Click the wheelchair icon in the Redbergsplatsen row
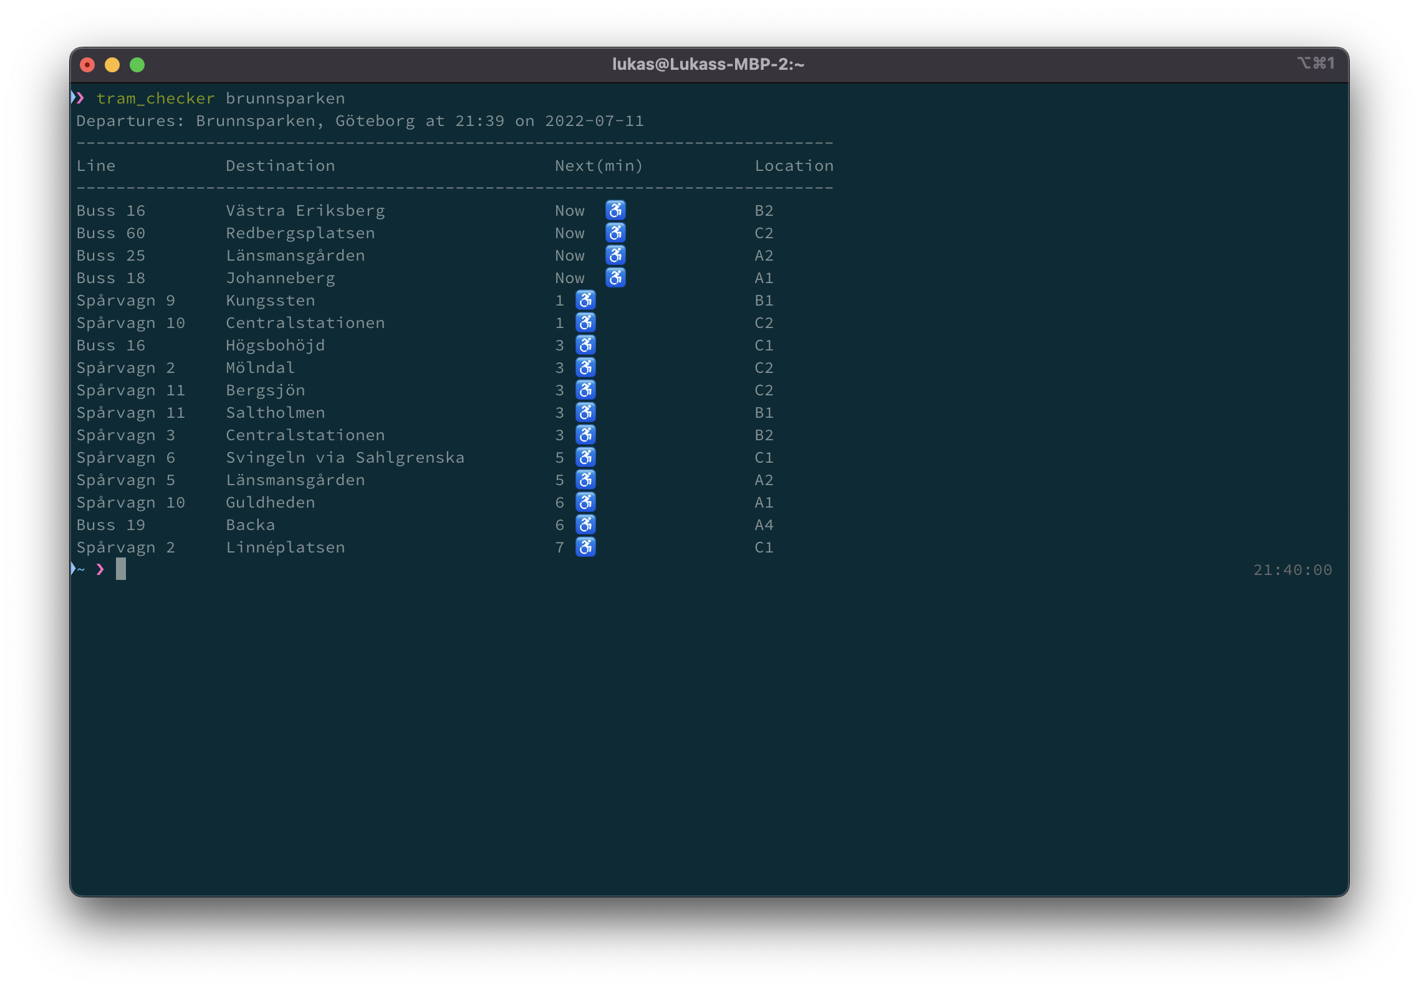Screen dimensions: 1419x989 click(615, 233)
